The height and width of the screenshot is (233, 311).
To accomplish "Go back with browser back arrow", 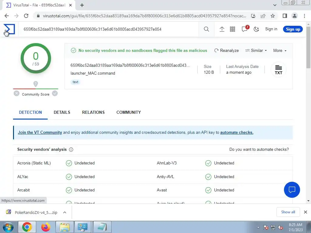I will 7,16.
